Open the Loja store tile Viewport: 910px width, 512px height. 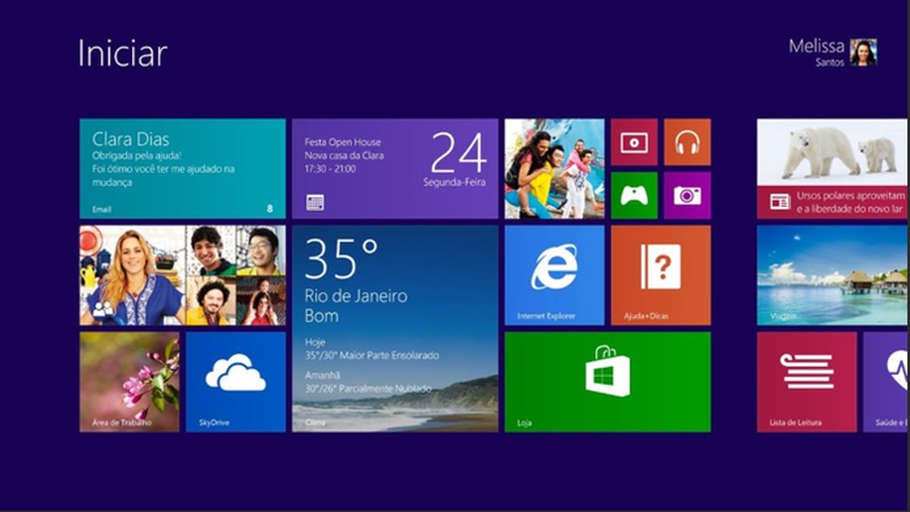point(608,382)
